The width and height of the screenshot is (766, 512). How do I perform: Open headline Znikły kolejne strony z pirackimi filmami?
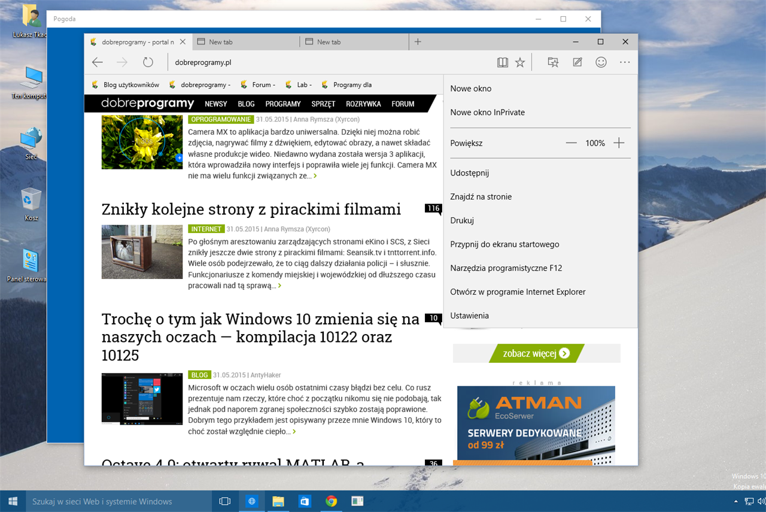coord(251,209)
